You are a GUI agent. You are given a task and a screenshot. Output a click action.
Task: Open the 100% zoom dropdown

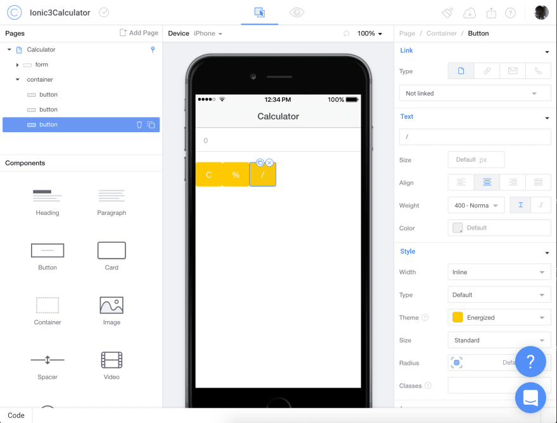pyautogui.click(x=370, y=34)
